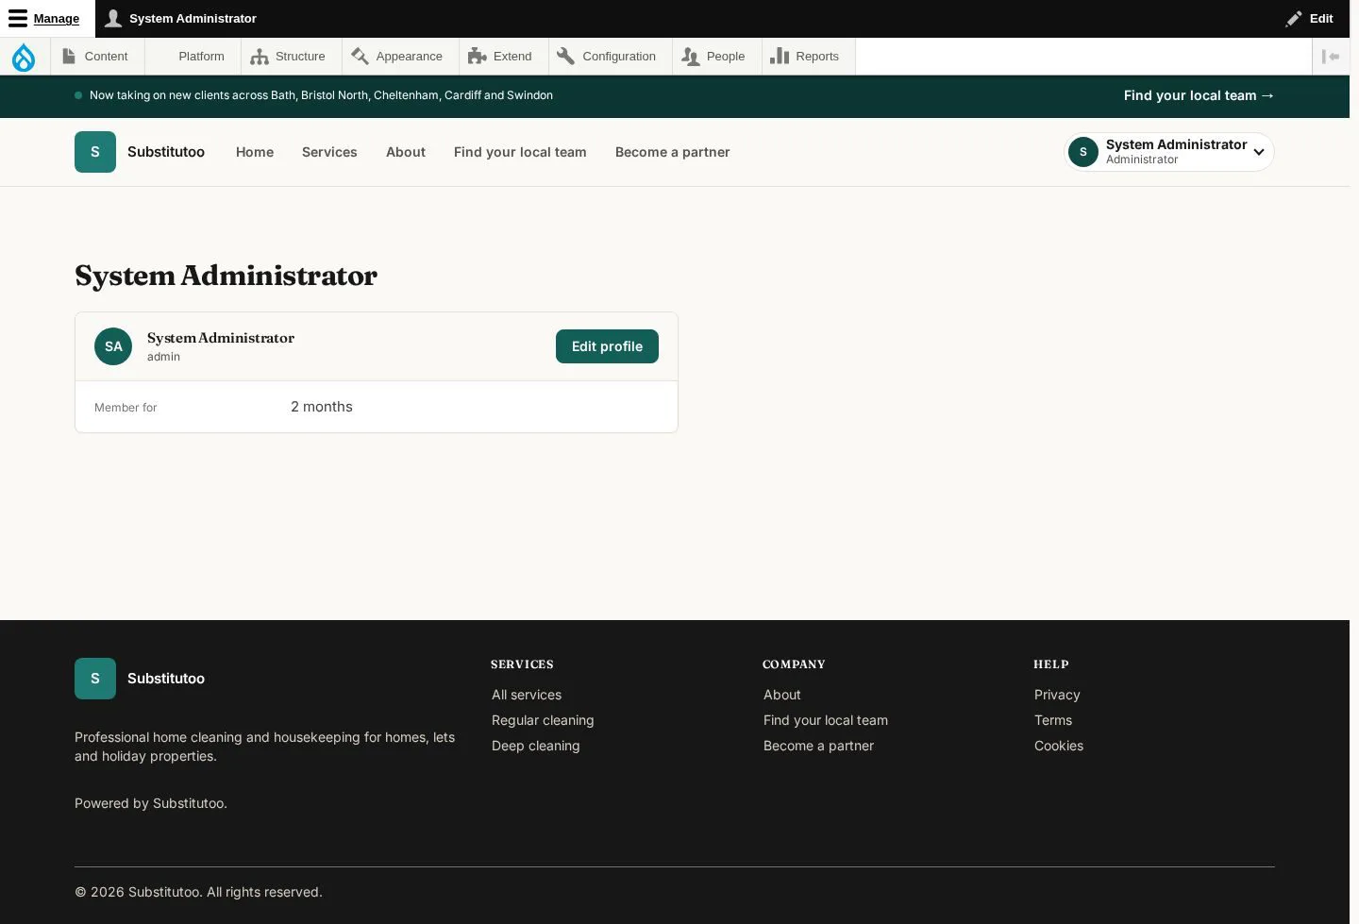Open footer Become a partner link
The image size is (1359, 924).
[x=819, y=746]
